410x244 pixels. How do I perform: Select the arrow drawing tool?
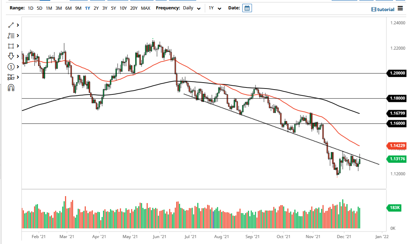click(11, 56)
